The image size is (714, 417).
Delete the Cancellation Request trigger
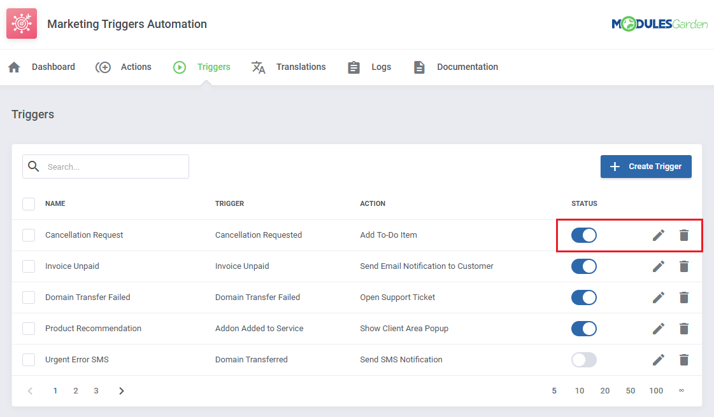pyautogui.click(x=684, y=235)
